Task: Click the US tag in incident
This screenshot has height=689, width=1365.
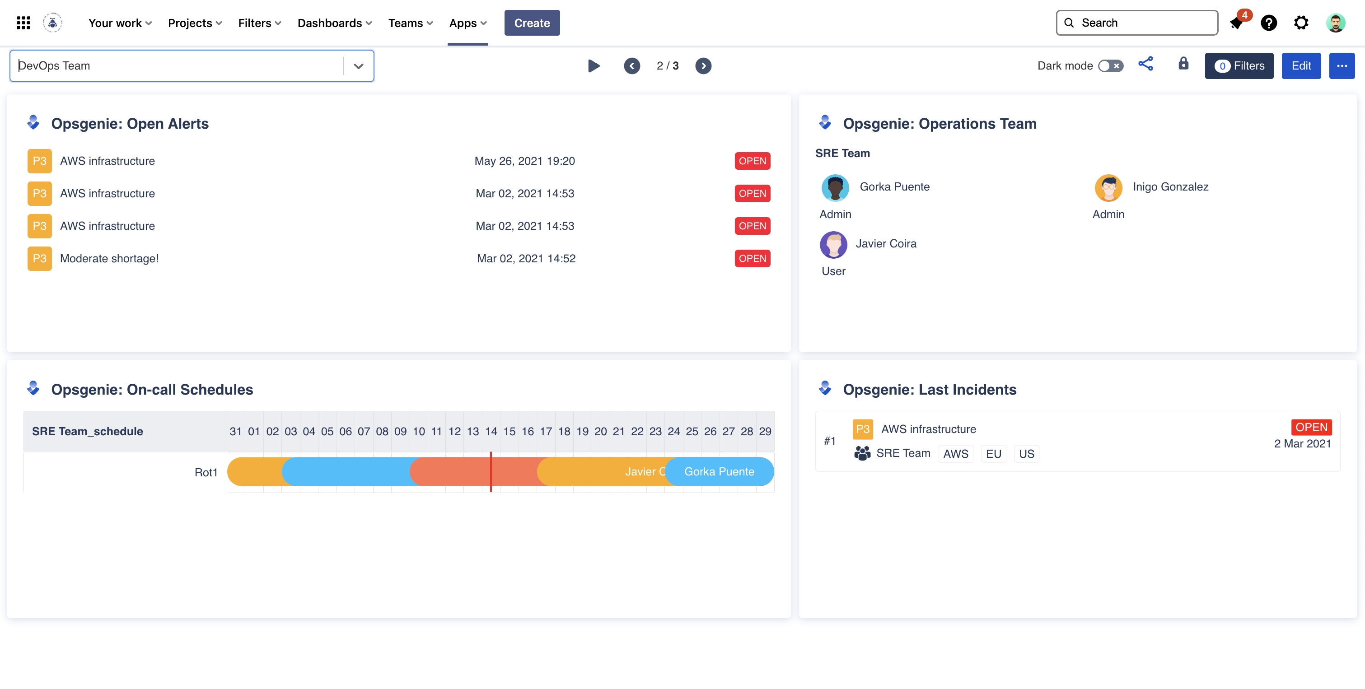Action: (1026, 454)
